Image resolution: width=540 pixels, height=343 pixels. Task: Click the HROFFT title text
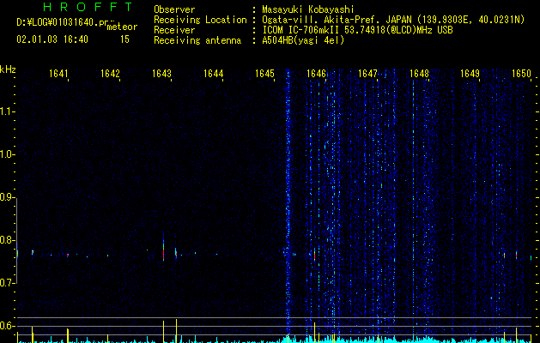[x=88, y=7]
